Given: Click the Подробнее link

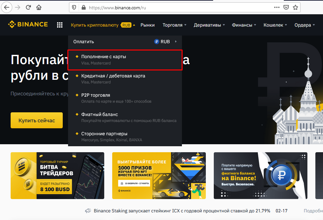Looking at the screenshot, I should (x=313, y=211).
